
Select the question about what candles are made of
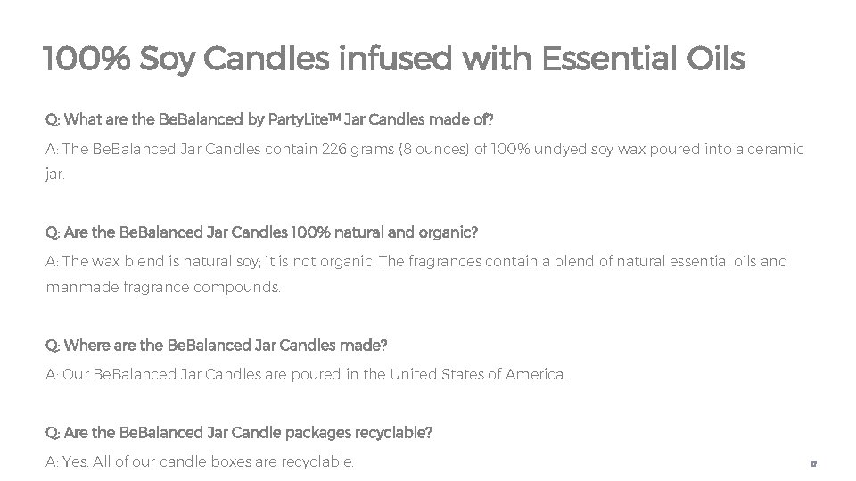pyautogui.click(x=269, y=119)
